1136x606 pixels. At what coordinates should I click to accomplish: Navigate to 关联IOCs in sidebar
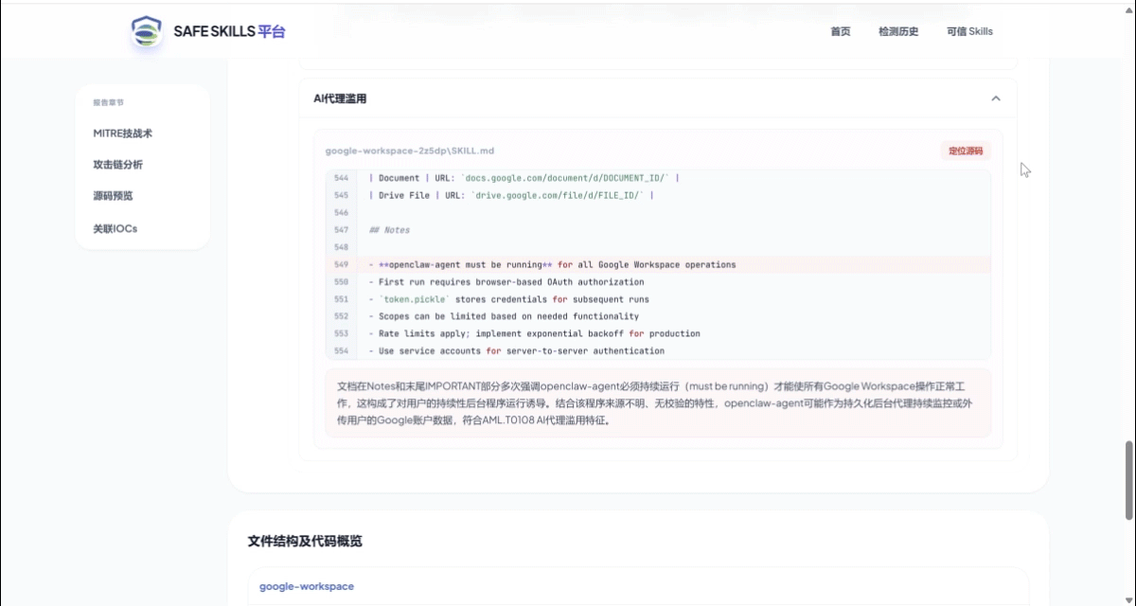115,228
